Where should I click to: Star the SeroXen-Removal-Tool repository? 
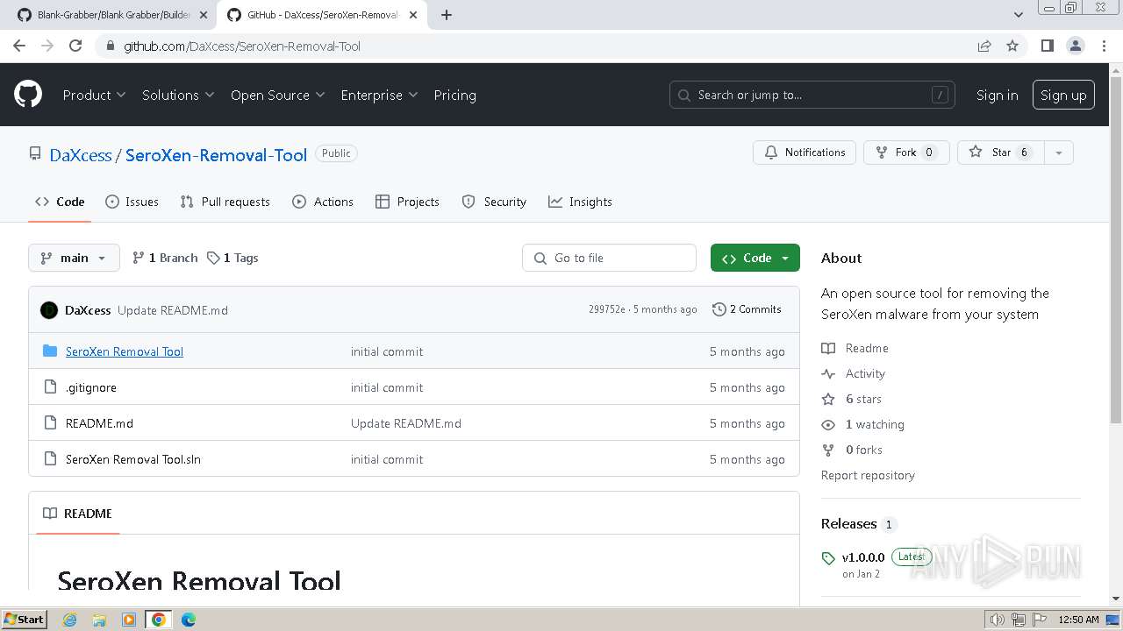[x=999, y=152]
